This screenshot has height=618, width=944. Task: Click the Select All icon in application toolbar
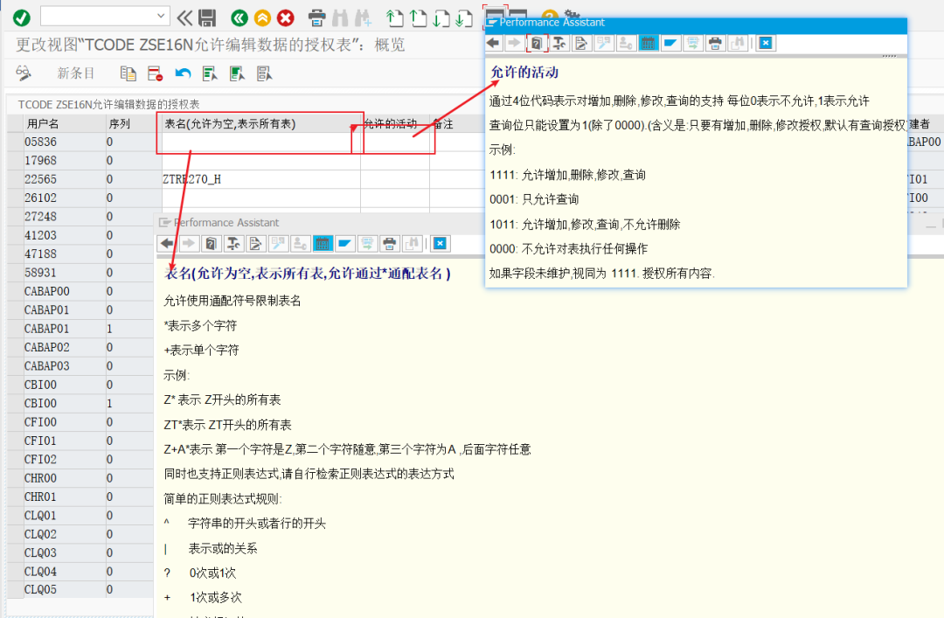point(210,73)
